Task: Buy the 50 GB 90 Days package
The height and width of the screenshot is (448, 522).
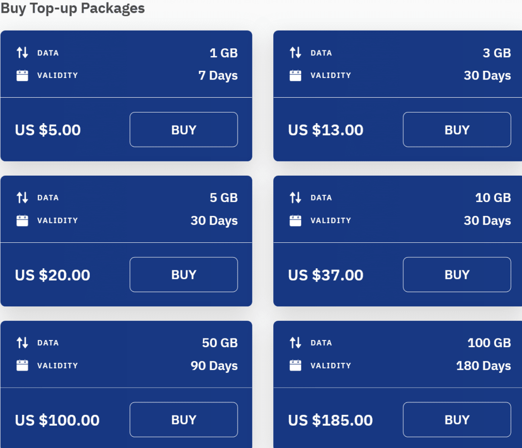Action: click(x=184, y=420)
